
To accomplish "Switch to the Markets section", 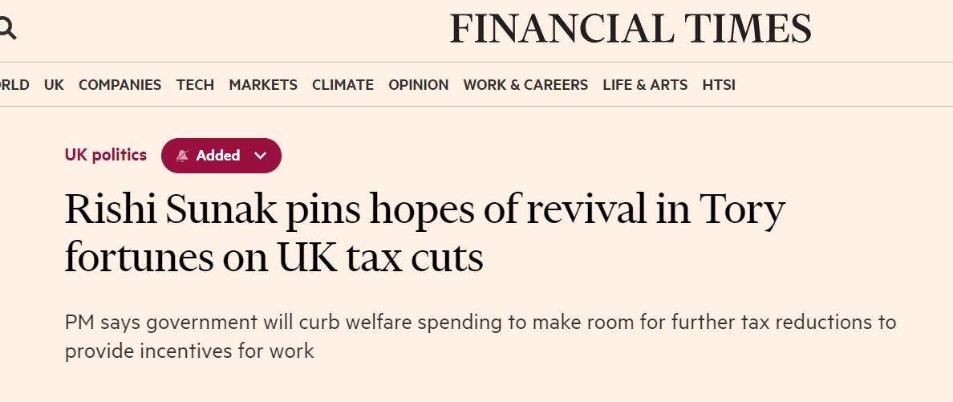I will 263,84.
